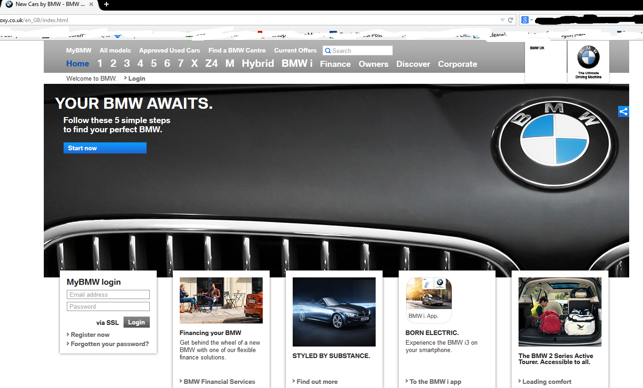Focus the Email address field

point(108,294)
